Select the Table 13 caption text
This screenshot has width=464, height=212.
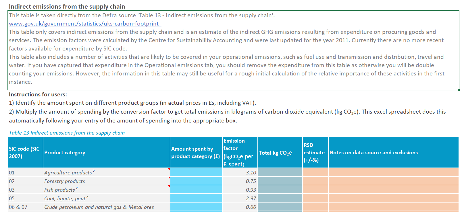point(67,133)
